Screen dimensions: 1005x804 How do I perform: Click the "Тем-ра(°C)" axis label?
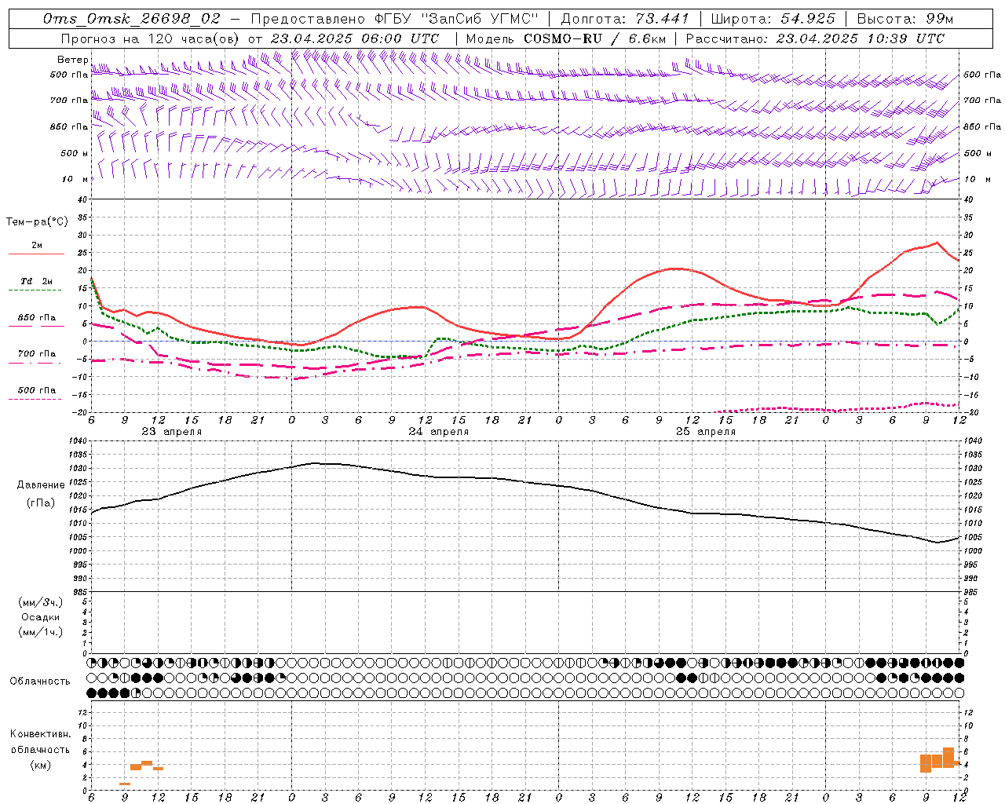click(x=37, y=222)
